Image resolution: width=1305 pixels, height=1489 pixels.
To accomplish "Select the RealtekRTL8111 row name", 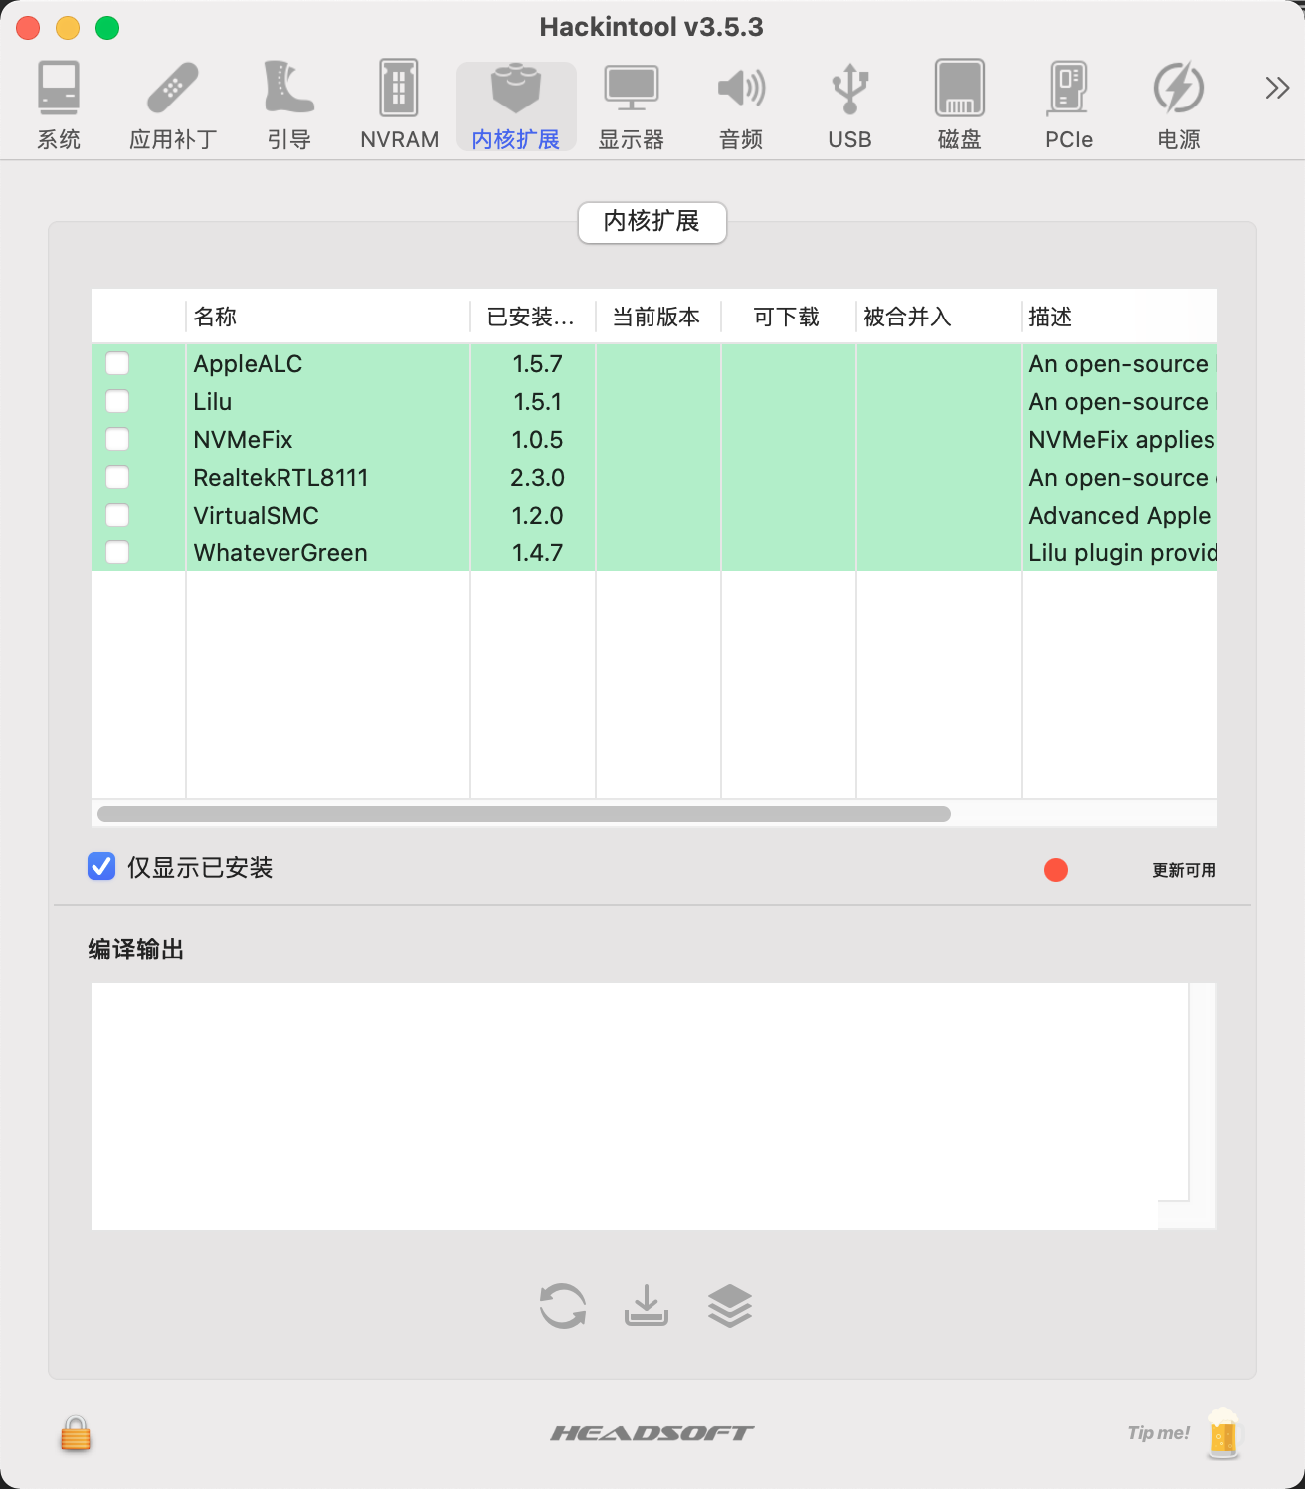I will [281, 478].
